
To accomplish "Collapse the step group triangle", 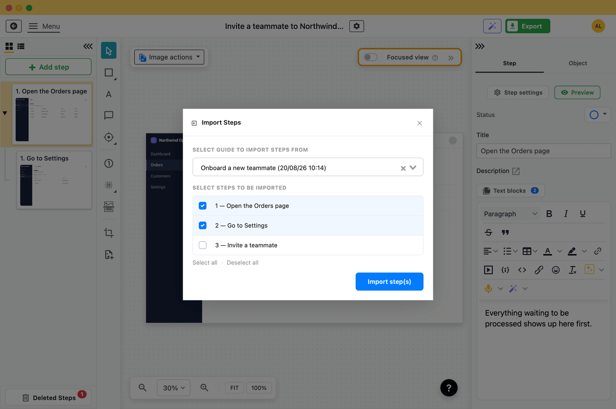I will [x=5, y=113].
